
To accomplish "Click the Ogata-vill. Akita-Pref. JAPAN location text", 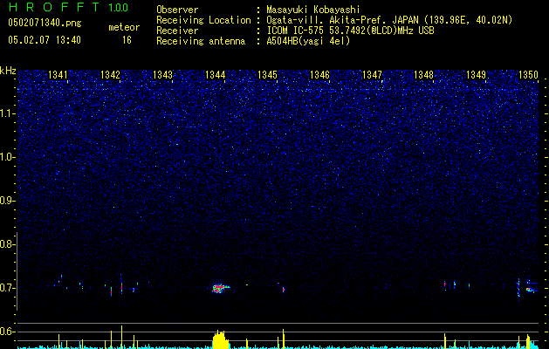I will [389, 20].
